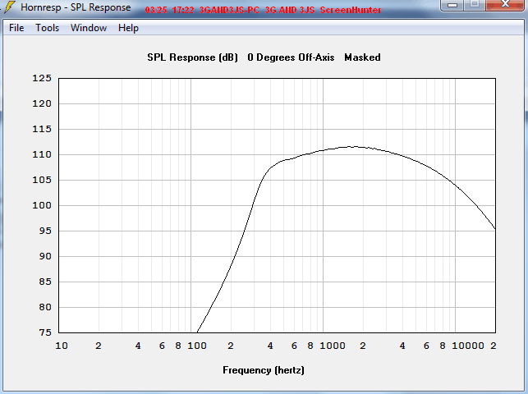528x394 pixels.
Task: Click the 75 value on the dB axis
Action: [x=45, y=332]
